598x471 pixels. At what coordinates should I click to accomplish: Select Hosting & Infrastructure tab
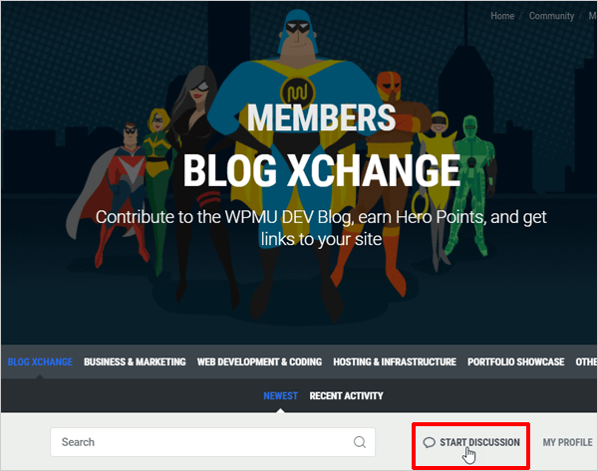(395, 361)
